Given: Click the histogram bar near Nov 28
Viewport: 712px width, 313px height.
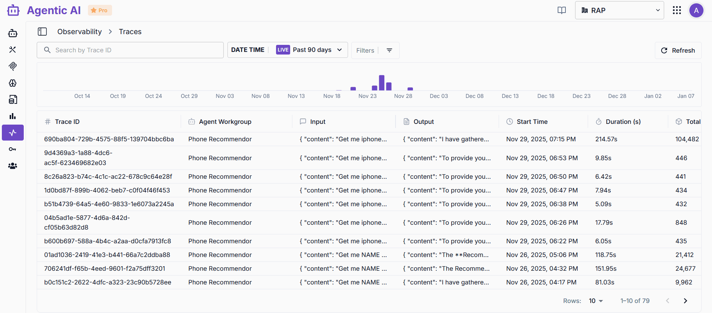Looking at the screenshot, I should (410, 89).
